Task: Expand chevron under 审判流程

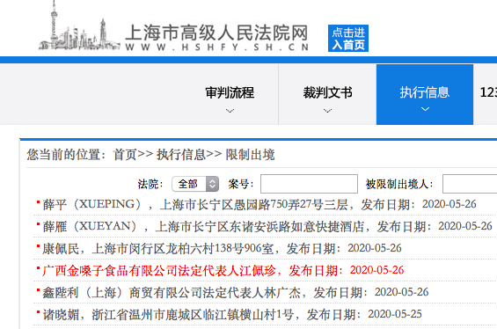Action: (230, 111)
